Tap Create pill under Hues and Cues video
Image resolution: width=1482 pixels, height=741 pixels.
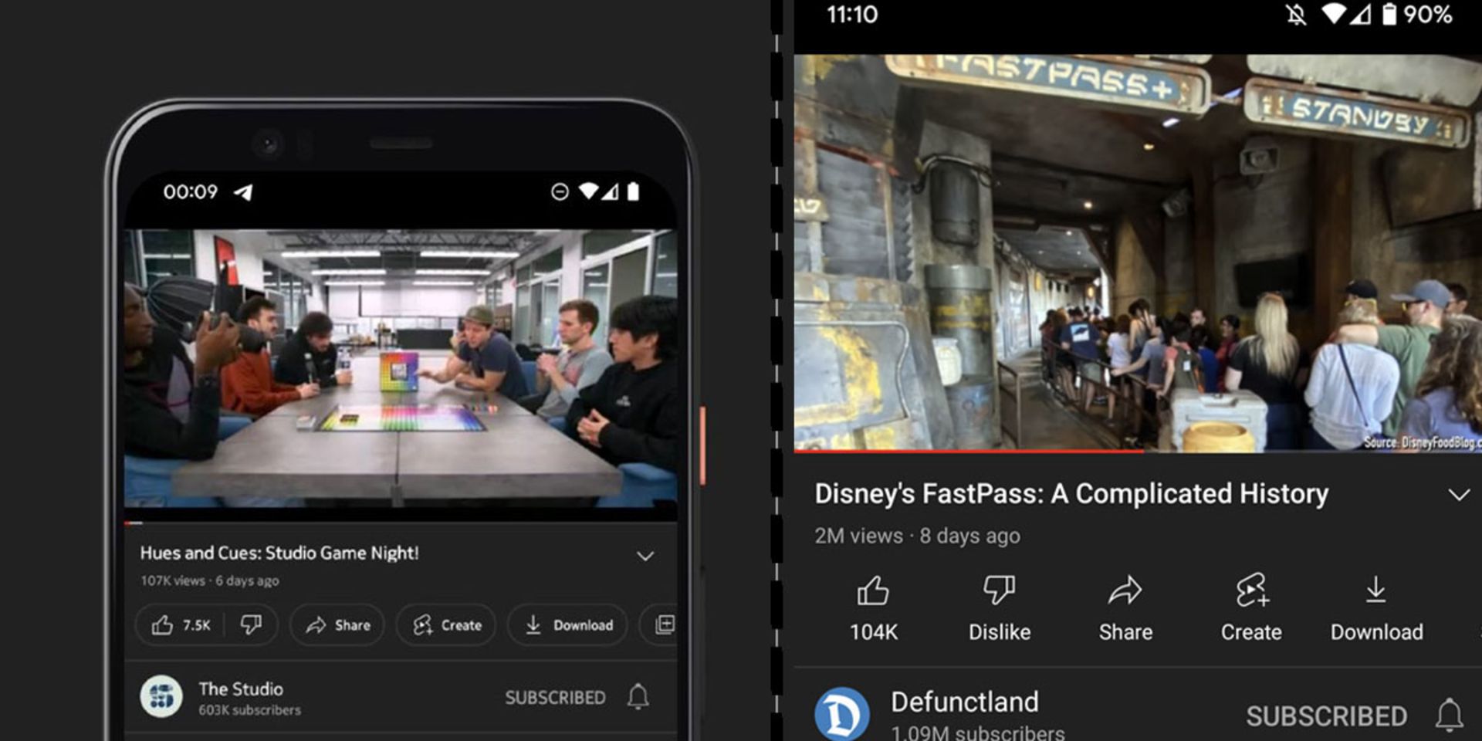click(x=447, y=625)
